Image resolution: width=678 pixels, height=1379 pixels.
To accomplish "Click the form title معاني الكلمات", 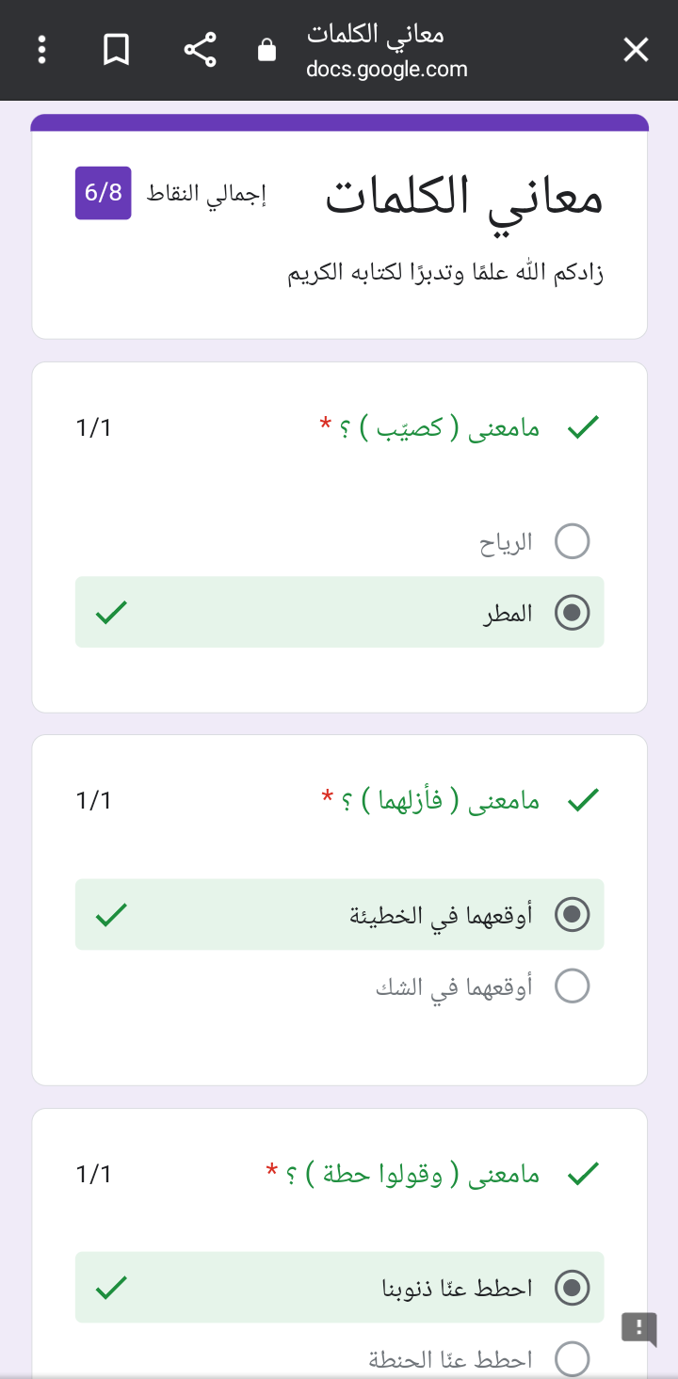I will click(x=464, y=198).
